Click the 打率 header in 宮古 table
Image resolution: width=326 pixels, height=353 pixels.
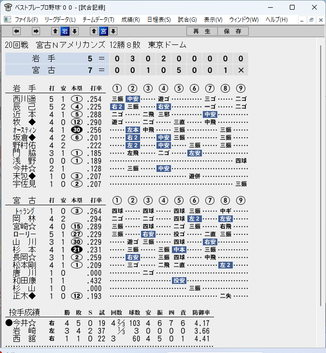click(x=96, y=200)
